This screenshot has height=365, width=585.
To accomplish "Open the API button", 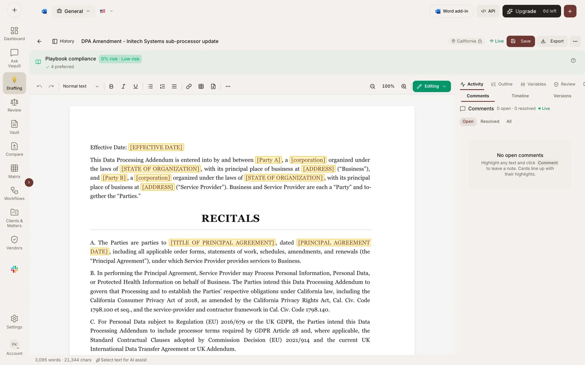I will (x=488, y=11).
